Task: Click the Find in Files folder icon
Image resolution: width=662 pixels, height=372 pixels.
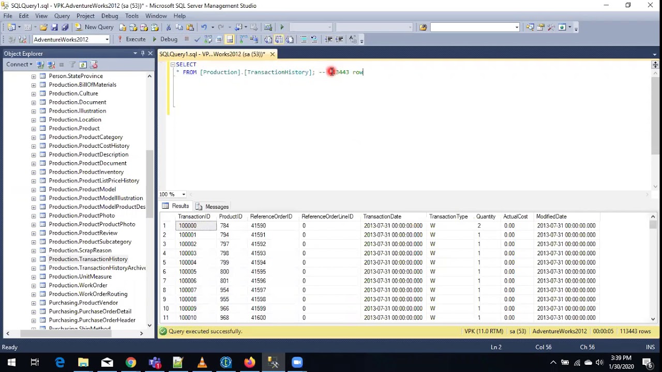Action: tap(423, 27)
